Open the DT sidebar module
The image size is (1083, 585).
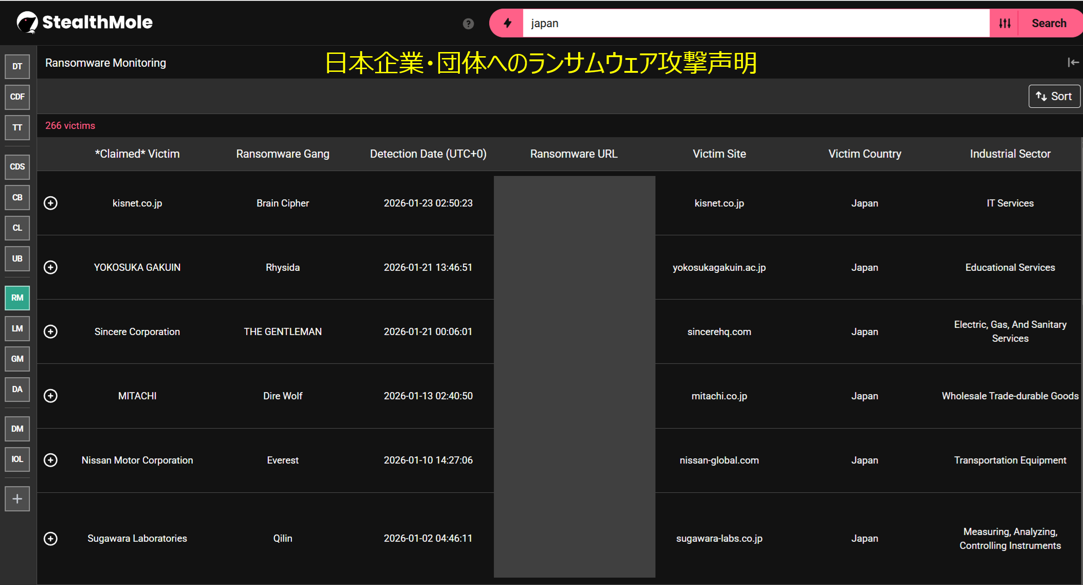(x=17, y=66)
